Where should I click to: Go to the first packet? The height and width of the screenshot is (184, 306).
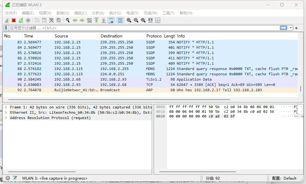pyautogui.click(x=96, y=20)
